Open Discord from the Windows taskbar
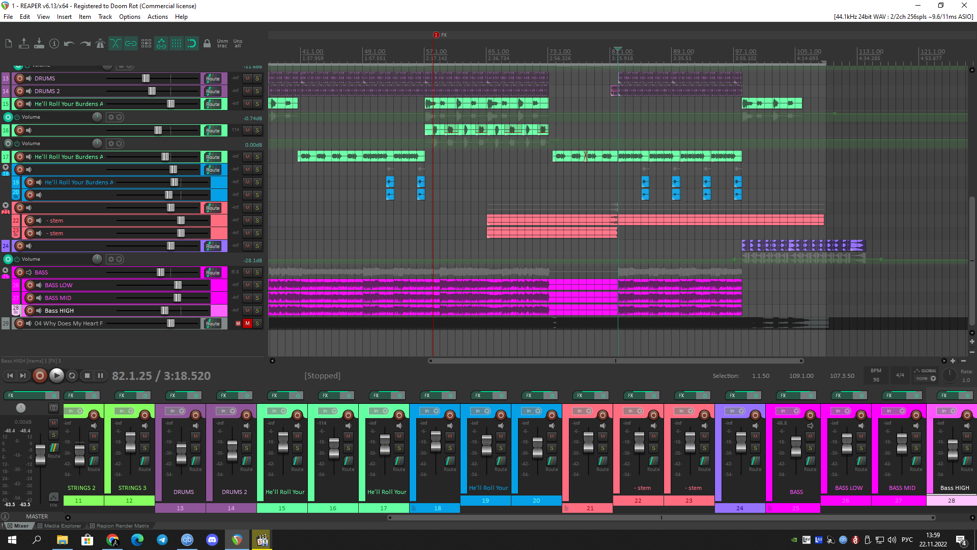 (212, 540)
